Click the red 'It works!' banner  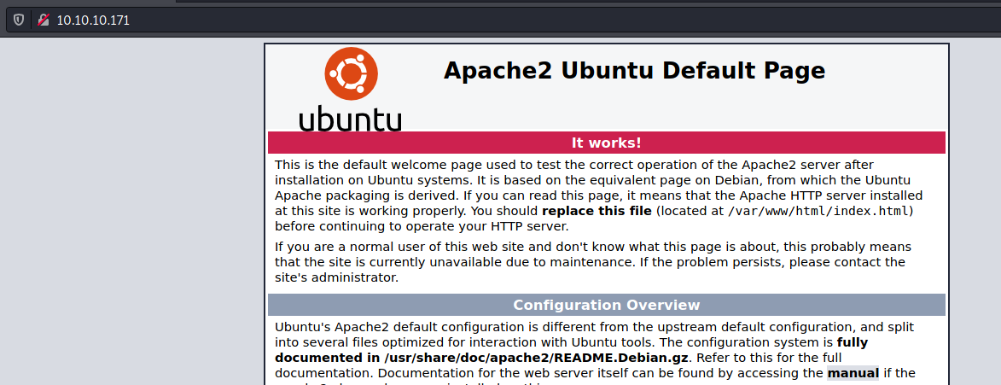[606, 143]
